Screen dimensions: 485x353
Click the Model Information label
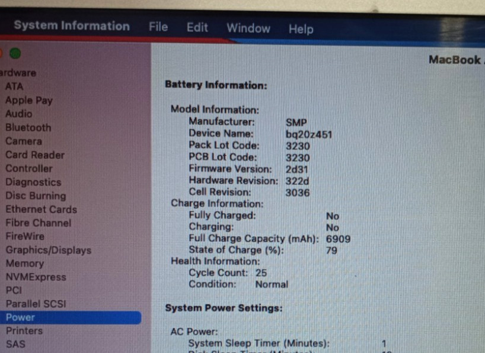click(x=215, y=109)
